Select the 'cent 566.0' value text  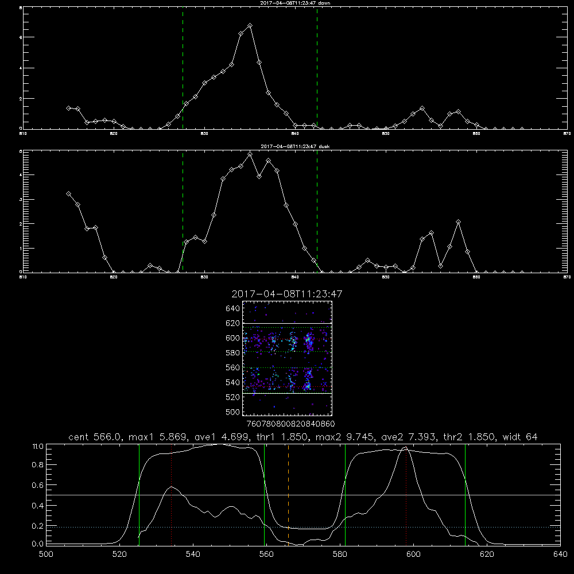[95, 437]
